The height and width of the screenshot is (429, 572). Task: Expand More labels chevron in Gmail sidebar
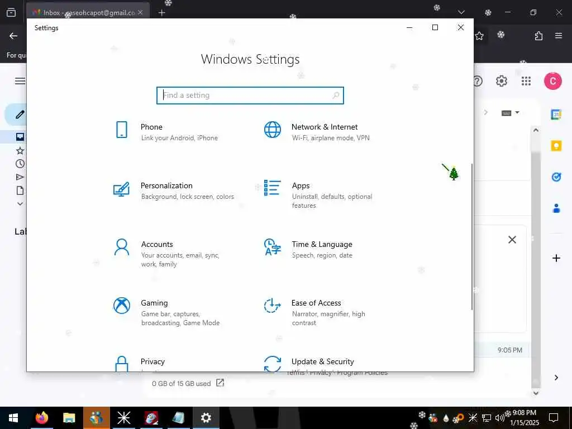point(20,204)
